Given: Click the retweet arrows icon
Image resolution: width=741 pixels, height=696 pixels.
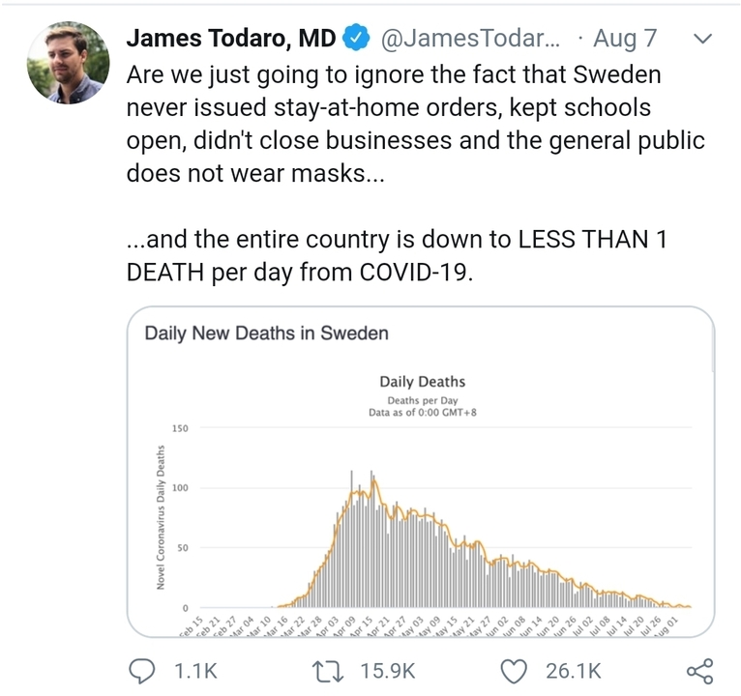Looking at the screenshot, I should (x=328, y=672).
